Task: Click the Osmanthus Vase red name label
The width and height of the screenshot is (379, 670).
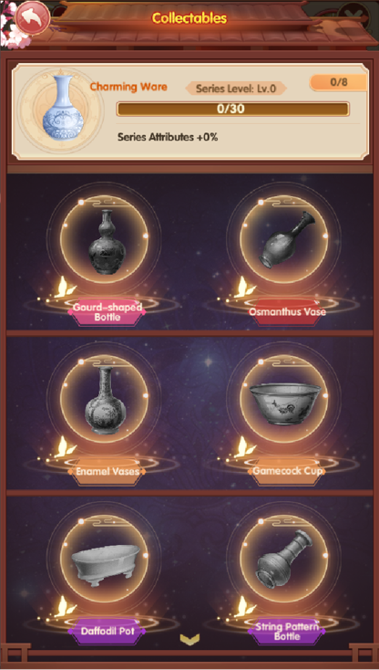Action: pyautogui.click(x=287, y=312)
